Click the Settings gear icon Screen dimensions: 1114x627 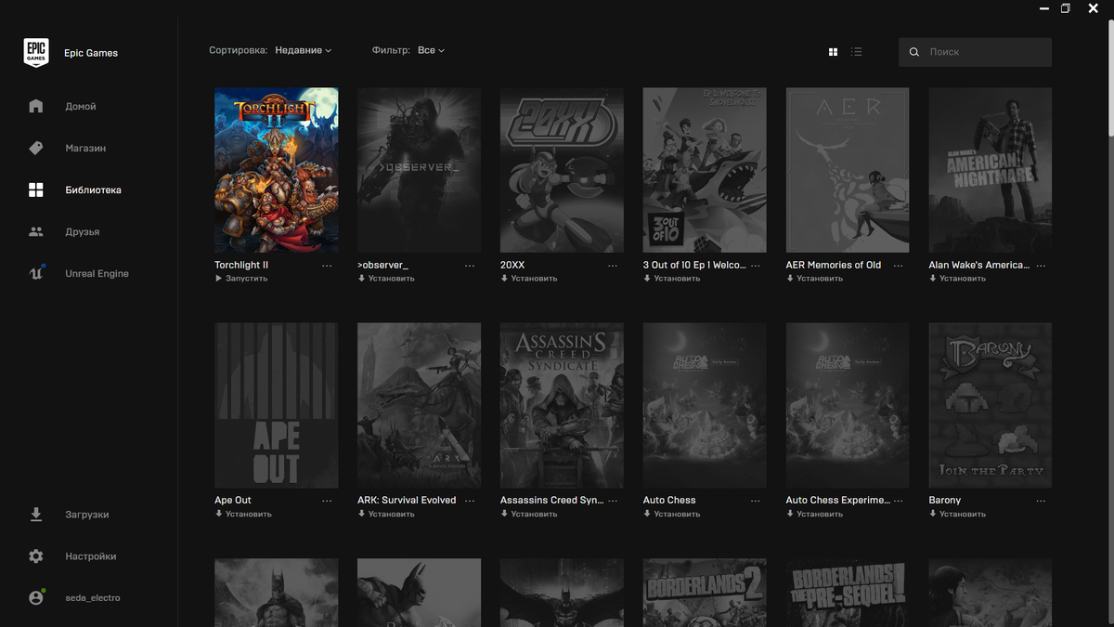click(x=36, y=555)
